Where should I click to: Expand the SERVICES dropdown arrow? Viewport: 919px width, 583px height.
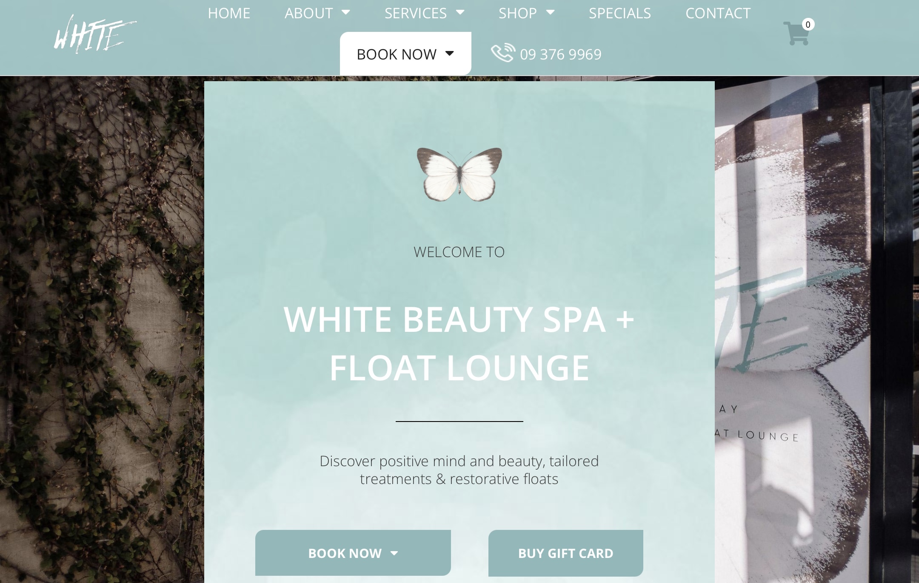[x=460, y=12]
